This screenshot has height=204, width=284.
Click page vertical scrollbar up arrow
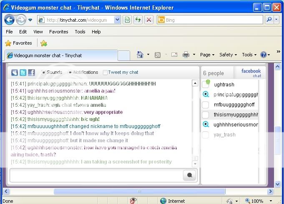click(277, 67)
